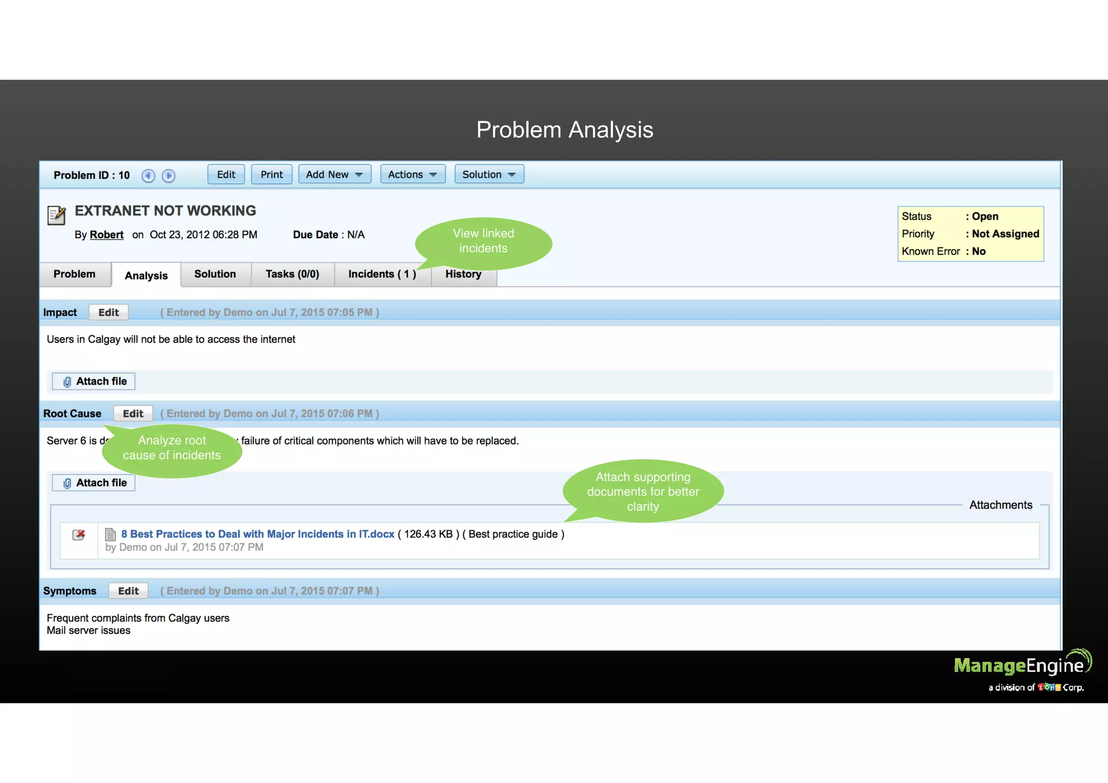Image resolution: width=1108 pixels, height=783 pixels.
Task: Click the Impact description about Calgay users
Action: click(171, 339)
